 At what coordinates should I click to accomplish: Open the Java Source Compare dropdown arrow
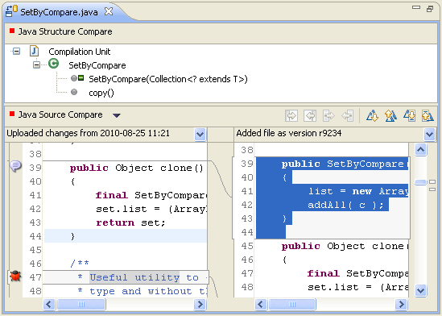(117, 115)
